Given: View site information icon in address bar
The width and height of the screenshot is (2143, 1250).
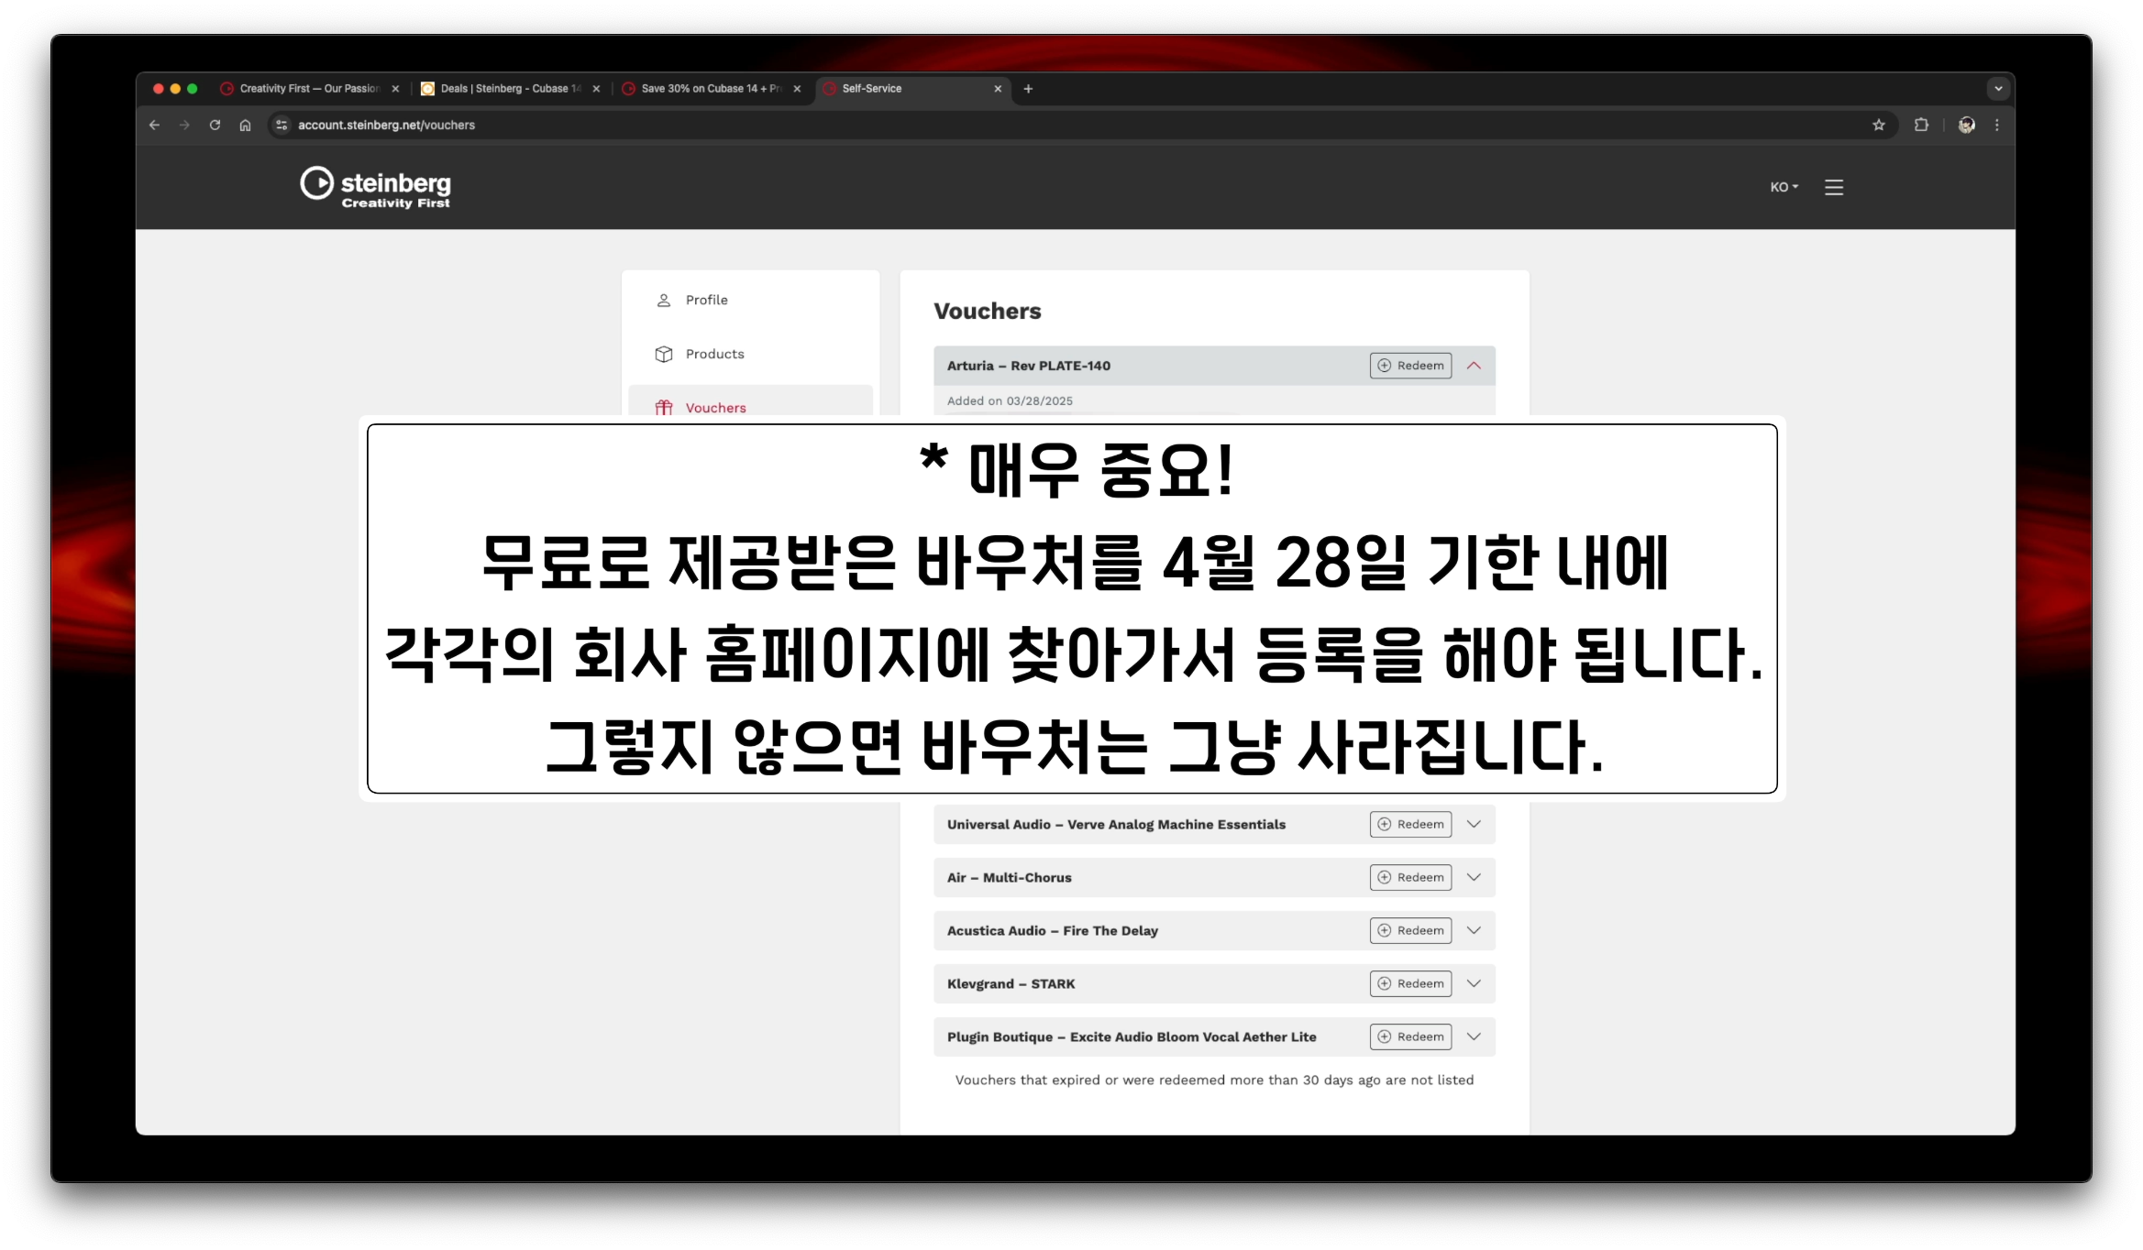Looking at the screenshot, I should [x=282, y=126].
